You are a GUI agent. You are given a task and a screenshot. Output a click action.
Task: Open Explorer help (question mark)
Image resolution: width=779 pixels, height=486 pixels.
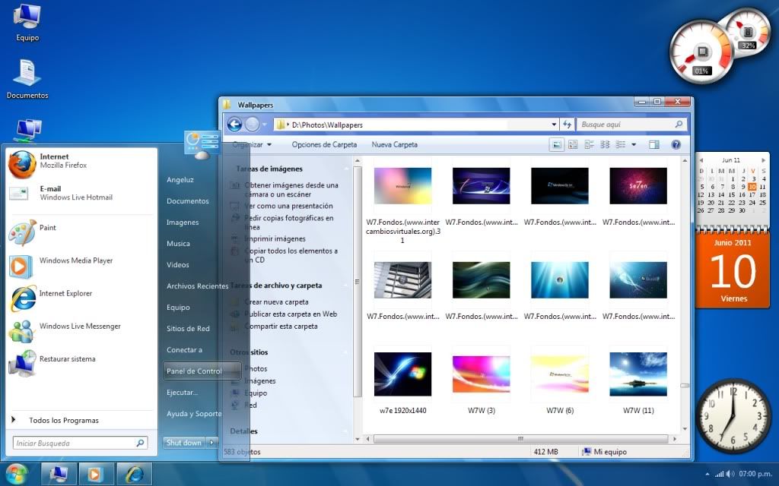676,145
